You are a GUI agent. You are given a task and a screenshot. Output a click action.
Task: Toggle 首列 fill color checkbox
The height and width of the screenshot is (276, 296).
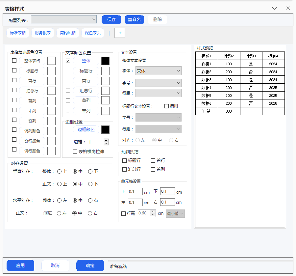tap(14, 100)
